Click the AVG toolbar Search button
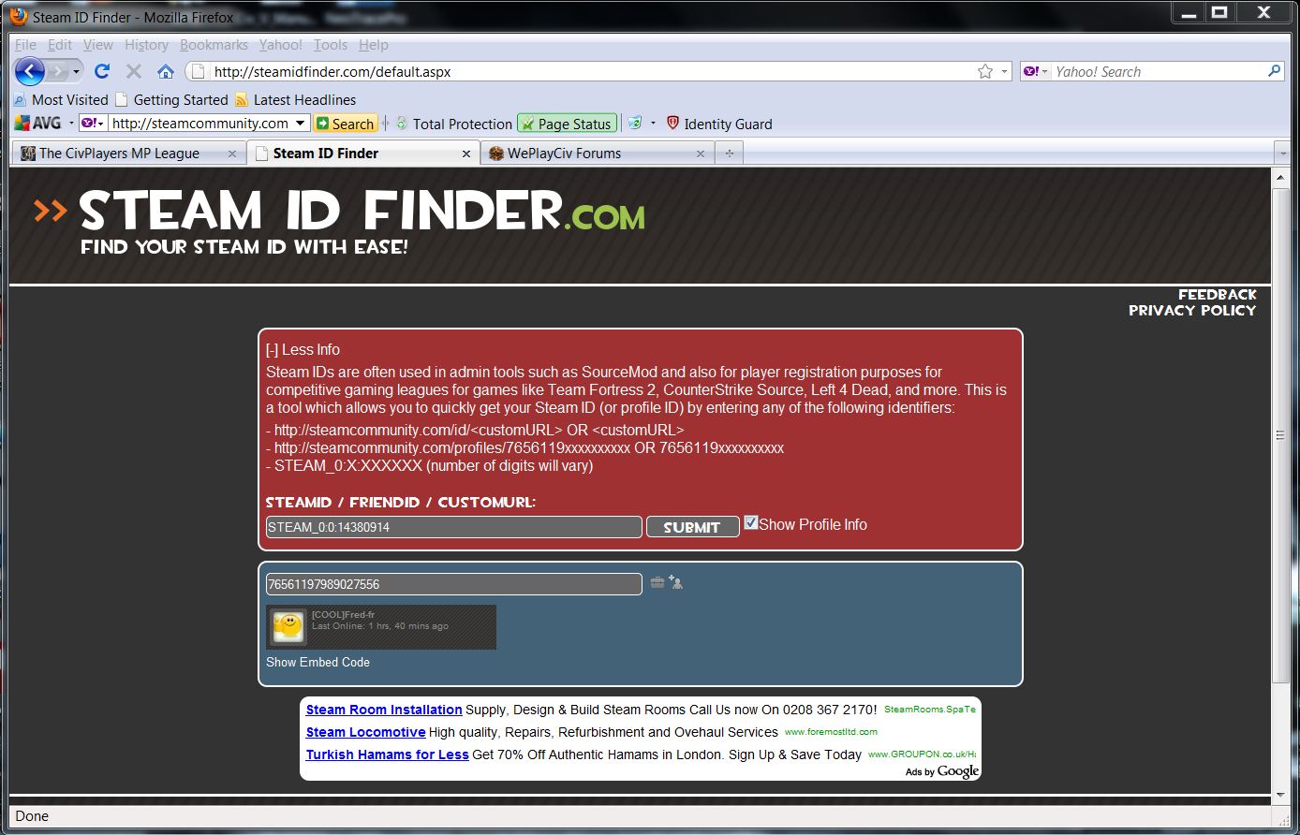 pos(346,124)
